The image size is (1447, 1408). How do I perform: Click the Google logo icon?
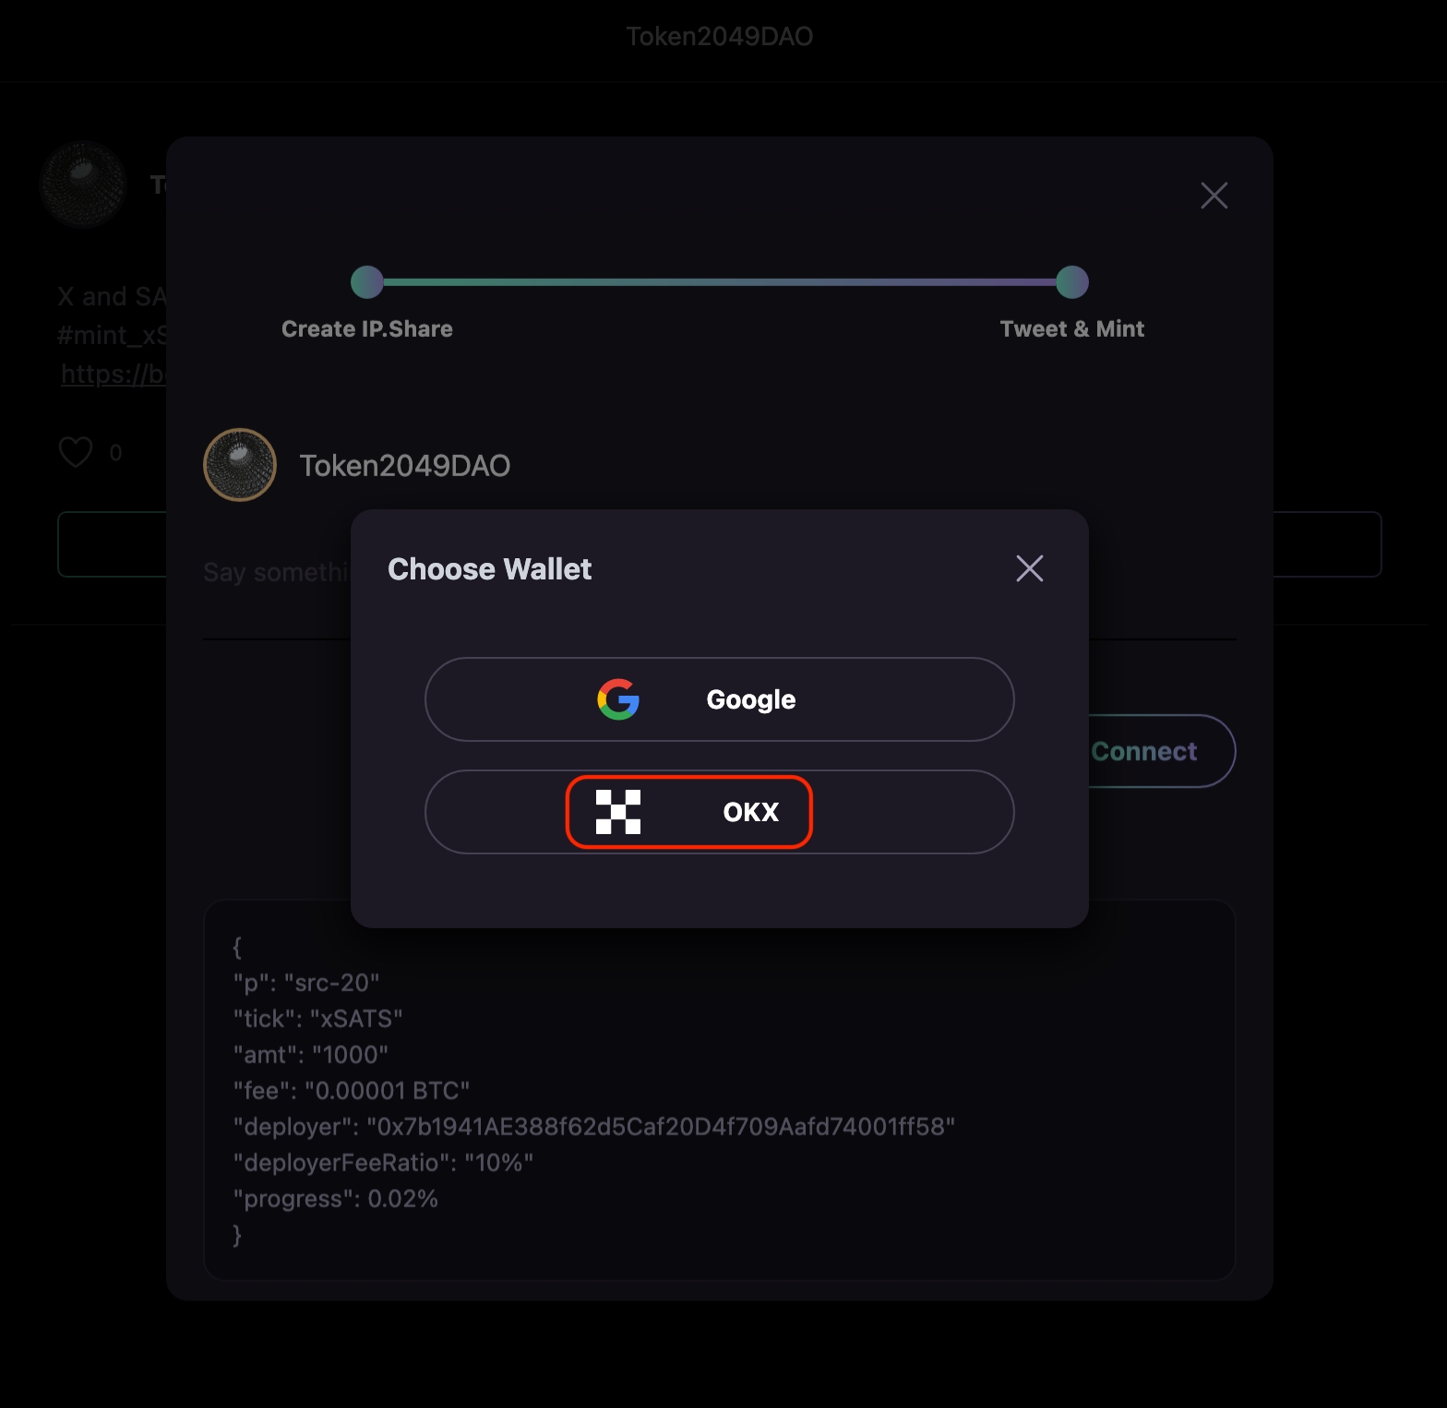[618, 699]
